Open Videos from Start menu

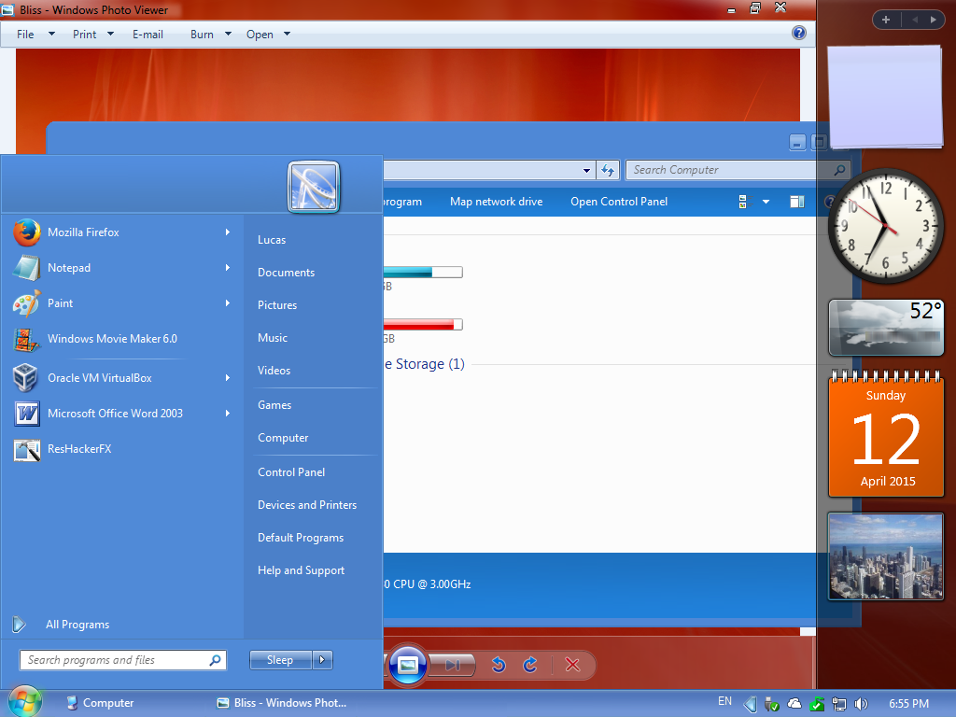click(274, 370)
